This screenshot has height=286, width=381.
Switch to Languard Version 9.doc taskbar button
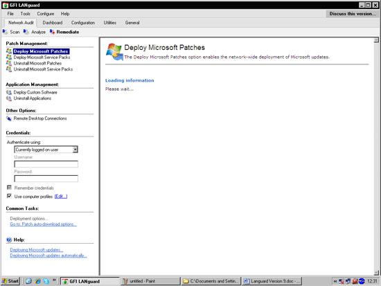[272, 281]
